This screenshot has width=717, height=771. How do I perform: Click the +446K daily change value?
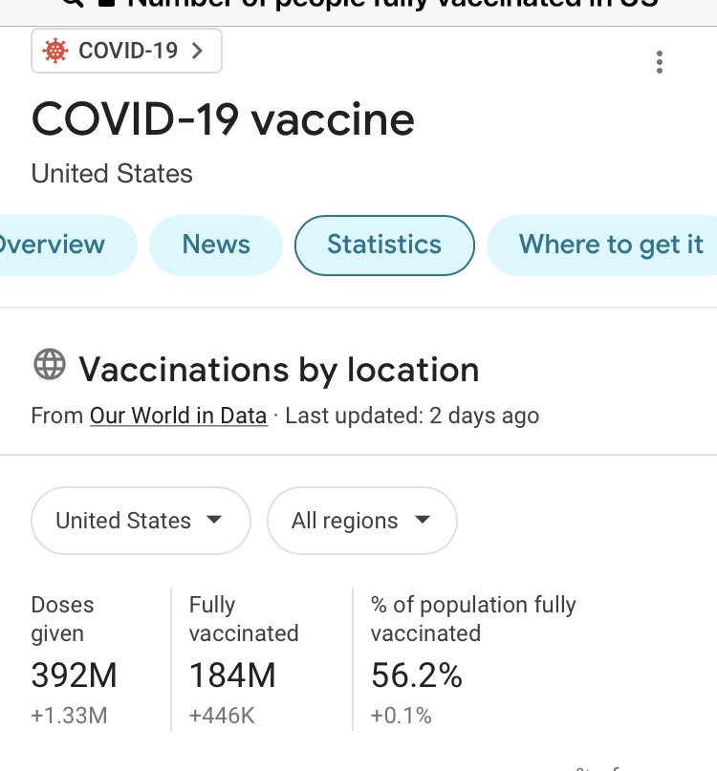(222, 715)
